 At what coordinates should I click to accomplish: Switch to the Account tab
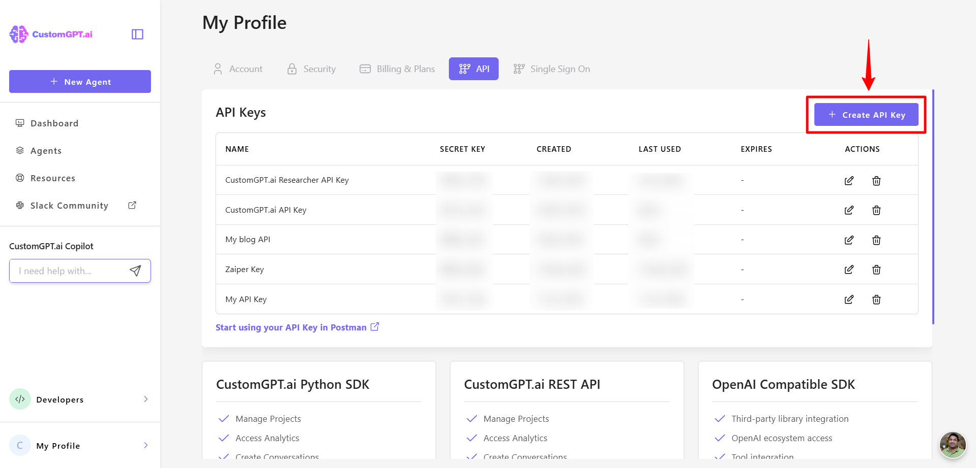tap(238, 69)
